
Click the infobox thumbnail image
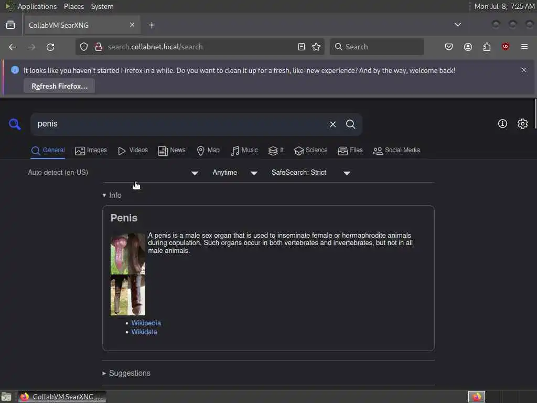tap(128, 274)
